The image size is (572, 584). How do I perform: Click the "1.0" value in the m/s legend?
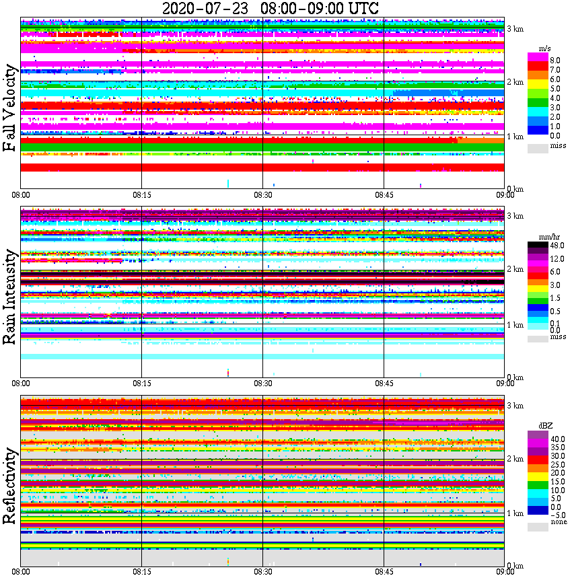tap(555, 126)
